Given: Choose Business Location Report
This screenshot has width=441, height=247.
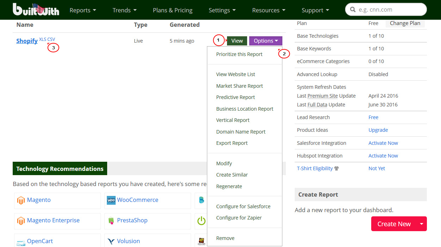Looking at the screenshot, I should (x=245, y=109).
